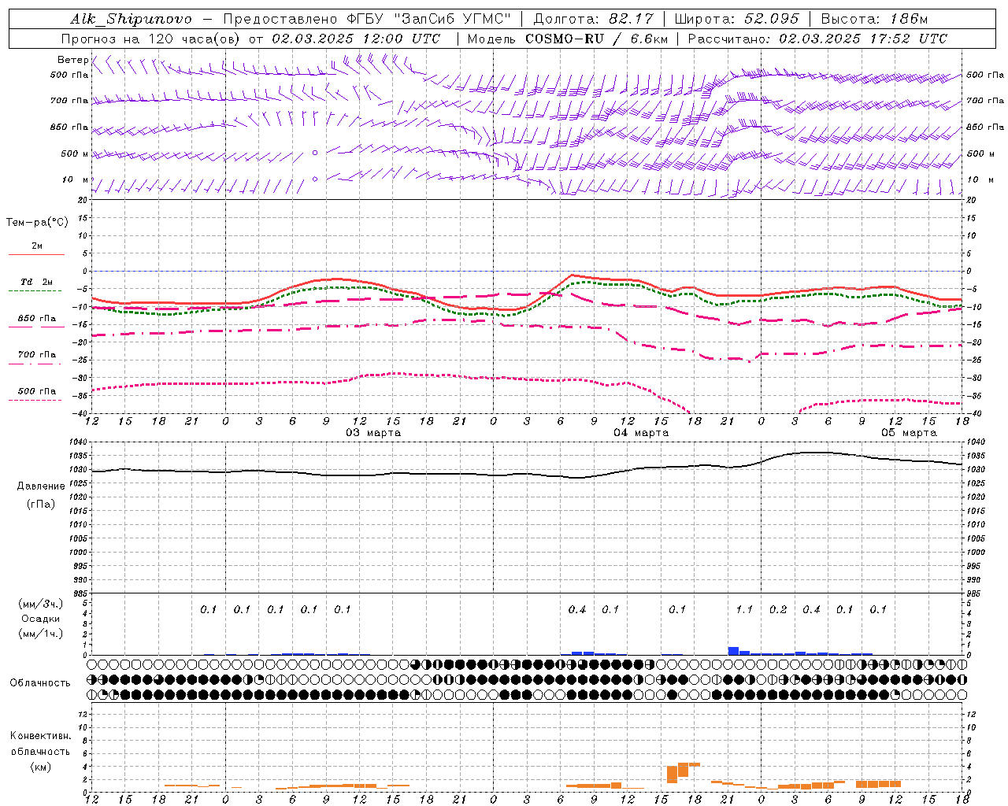The width and height of the screenshot is (1008, 806).
Task: Click the '05 марта' date label
Action: (x=909, y=433)
